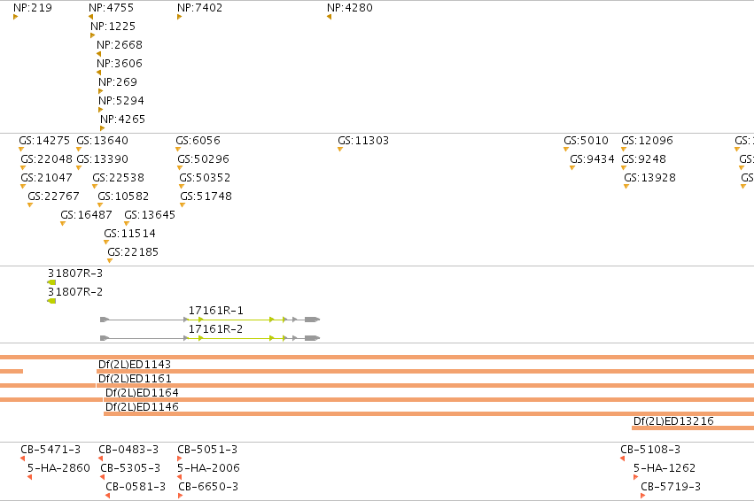Select GS:22767 insertion label

coord(53,197)
